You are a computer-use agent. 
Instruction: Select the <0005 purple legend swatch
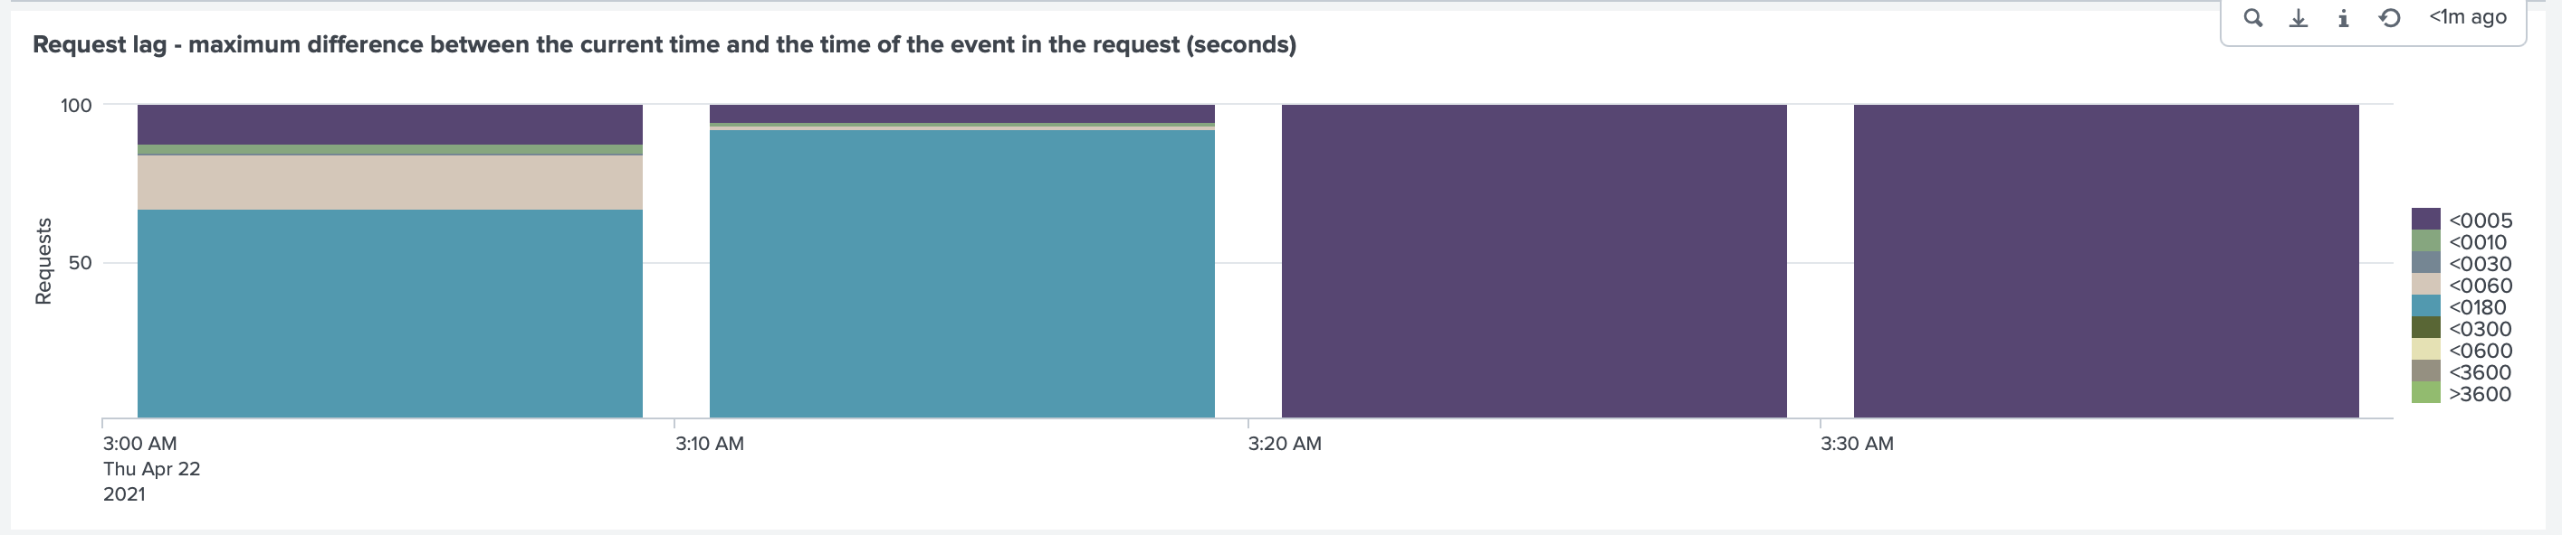2425,220
